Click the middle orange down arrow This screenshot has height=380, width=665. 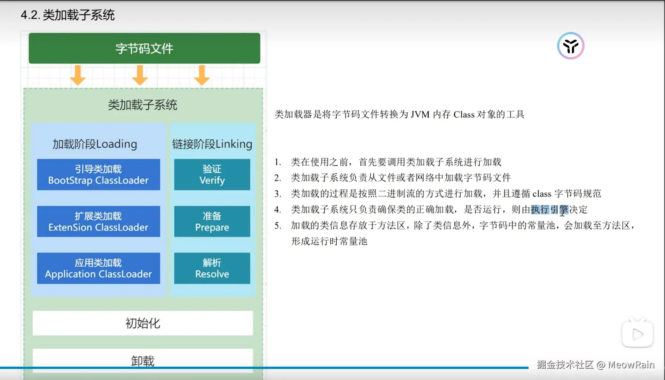[140, 75]
